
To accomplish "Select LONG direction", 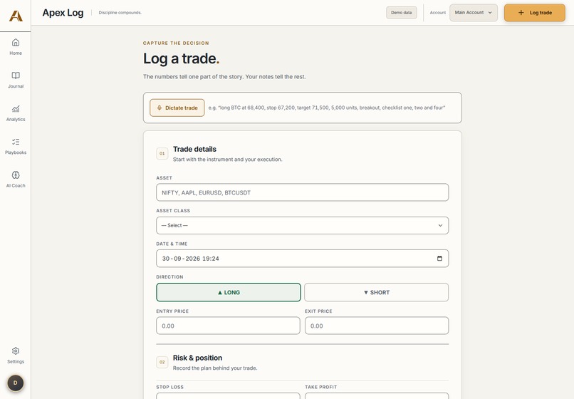I will coord(229,292).
